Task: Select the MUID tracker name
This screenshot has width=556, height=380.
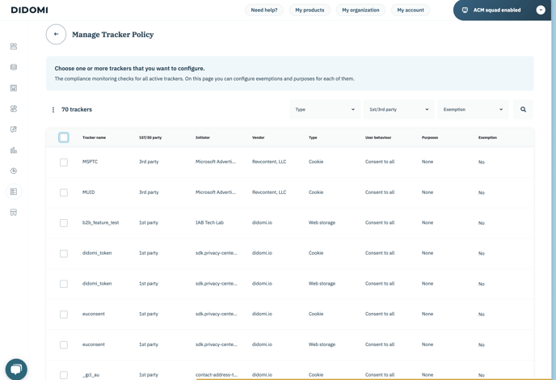Action: click(x=89, y=192)
